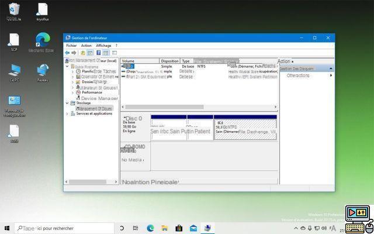Click the network tray icon
The height and width of the screenshot is (234, 374).
point(317,228)
